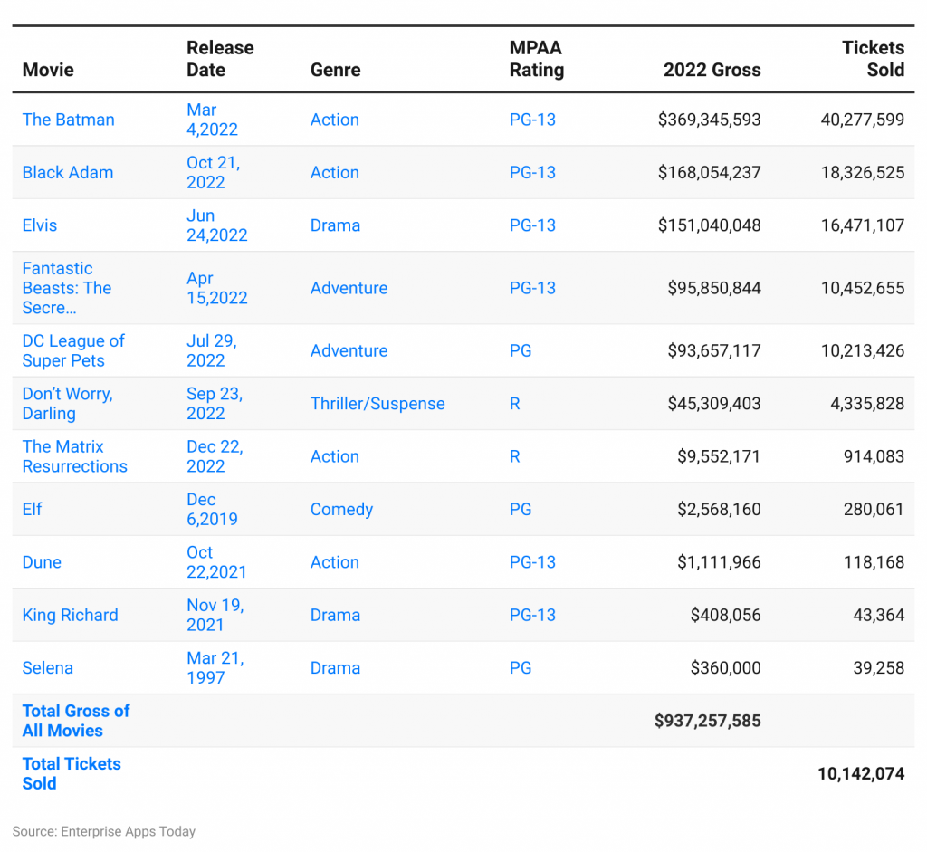Select Don't Worry, Darling
The height and width of the screenshot is (852, 927).
coord(68,404)
